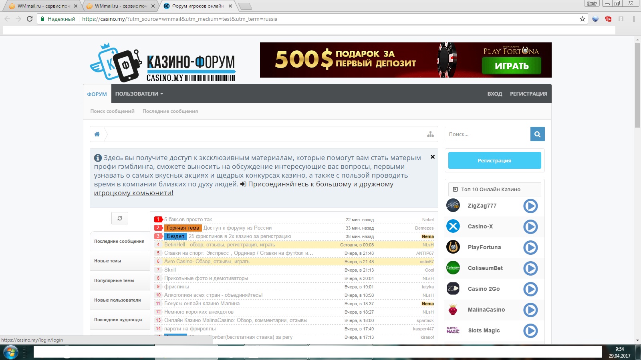This screenshot has width=641, height=360.
Task: Click the Надежный secure lock indicator
Action: 58,19
